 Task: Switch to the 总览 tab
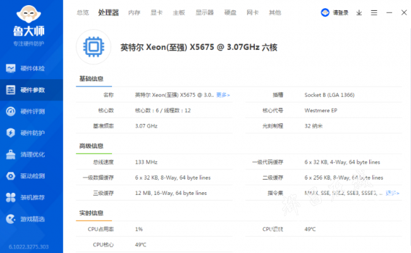[x=83, y=13]
